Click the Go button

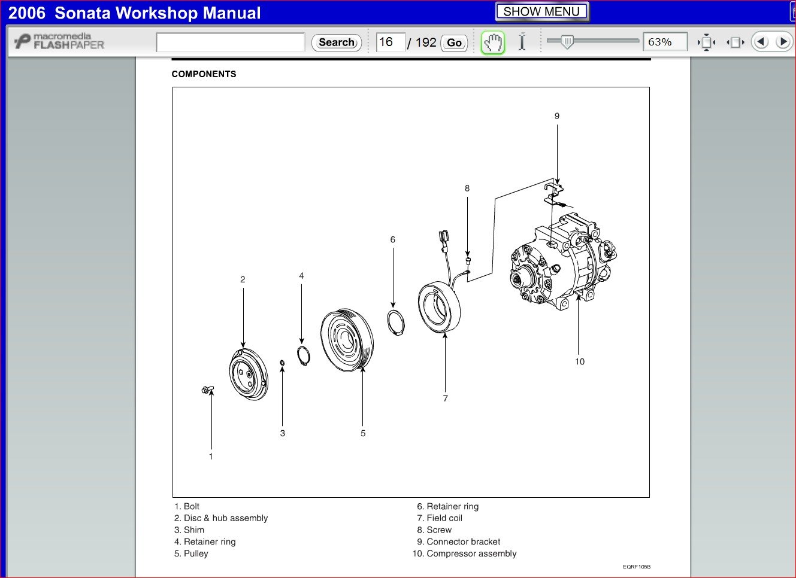point(454,42)
